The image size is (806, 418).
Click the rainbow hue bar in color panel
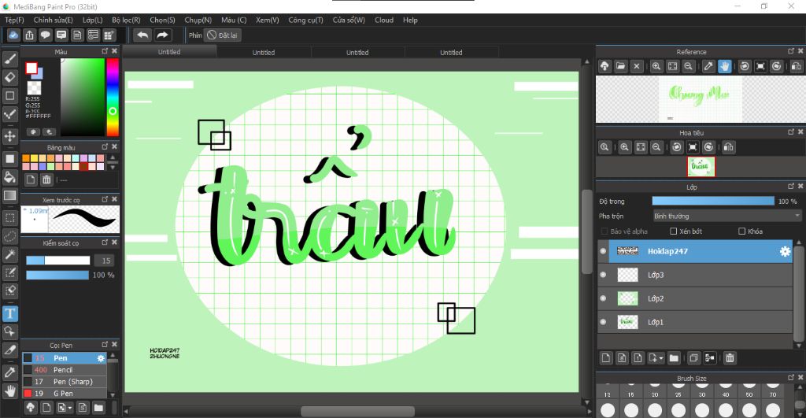tap(113, 97)
